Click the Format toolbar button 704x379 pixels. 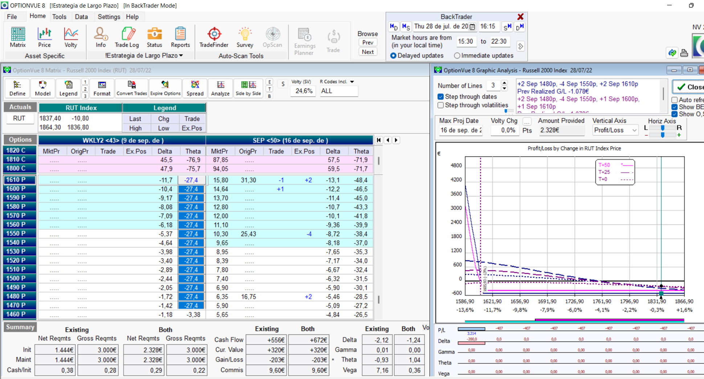(102, 88)
